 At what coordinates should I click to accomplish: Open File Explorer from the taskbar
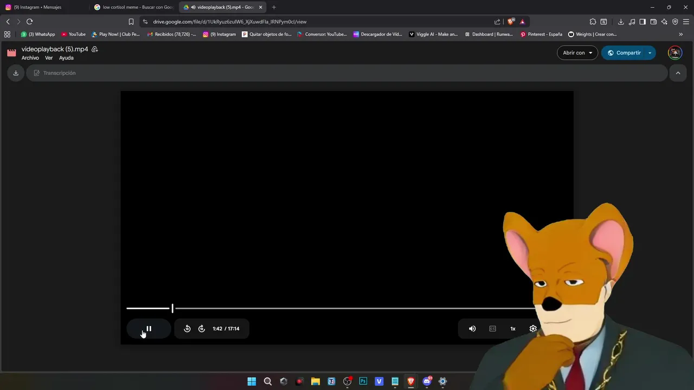[x=316, y=381]
